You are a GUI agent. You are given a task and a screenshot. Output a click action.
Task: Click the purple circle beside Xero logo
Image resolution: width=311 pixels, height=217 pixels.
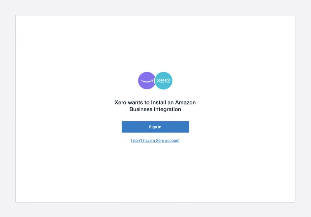coord(147,81)
